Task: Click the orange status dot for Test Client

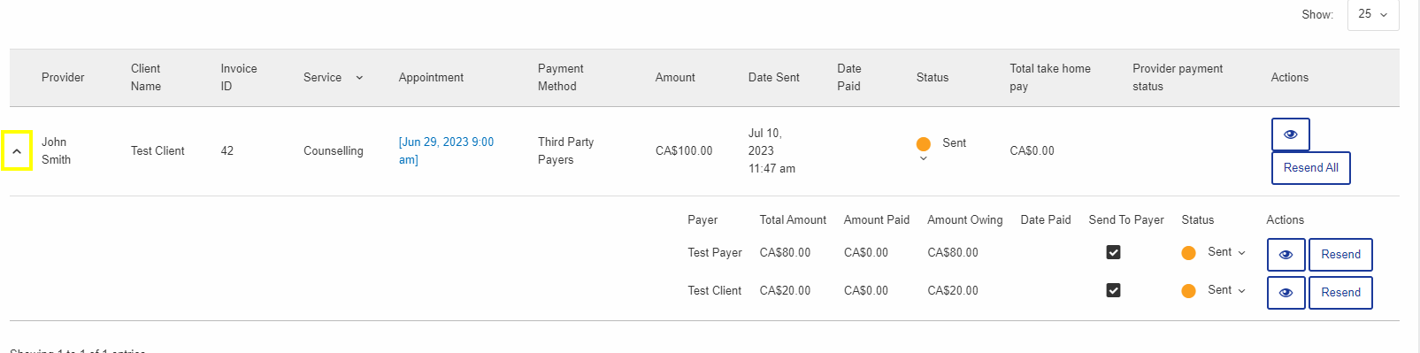Action: (x=1188, y=291)
